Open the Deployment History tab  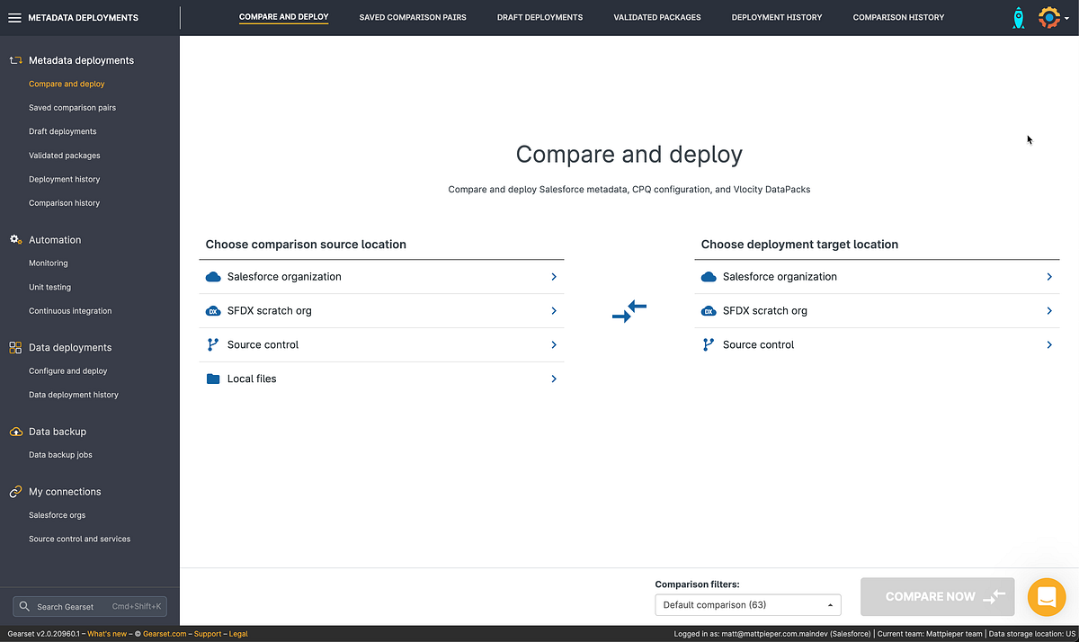coord(777,16)
